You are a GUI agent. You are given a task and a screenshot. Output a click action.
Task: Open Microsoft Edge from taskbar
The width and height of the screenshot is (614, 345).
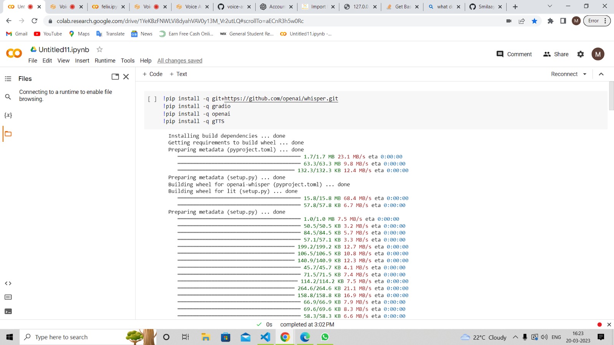[x=305, y=337]
